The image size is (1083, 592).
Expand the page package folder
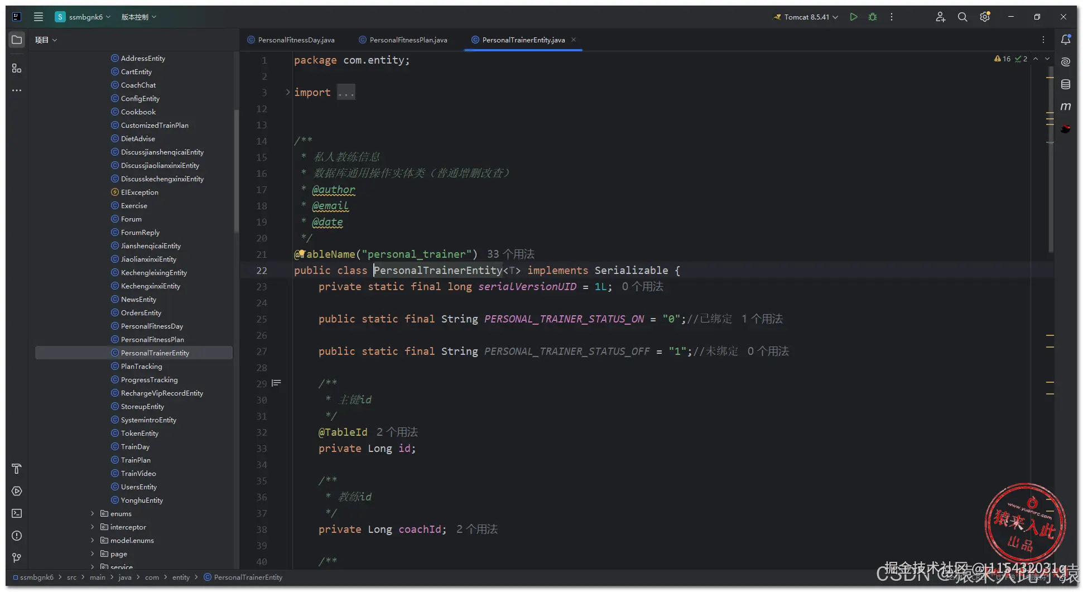point(93,554)
